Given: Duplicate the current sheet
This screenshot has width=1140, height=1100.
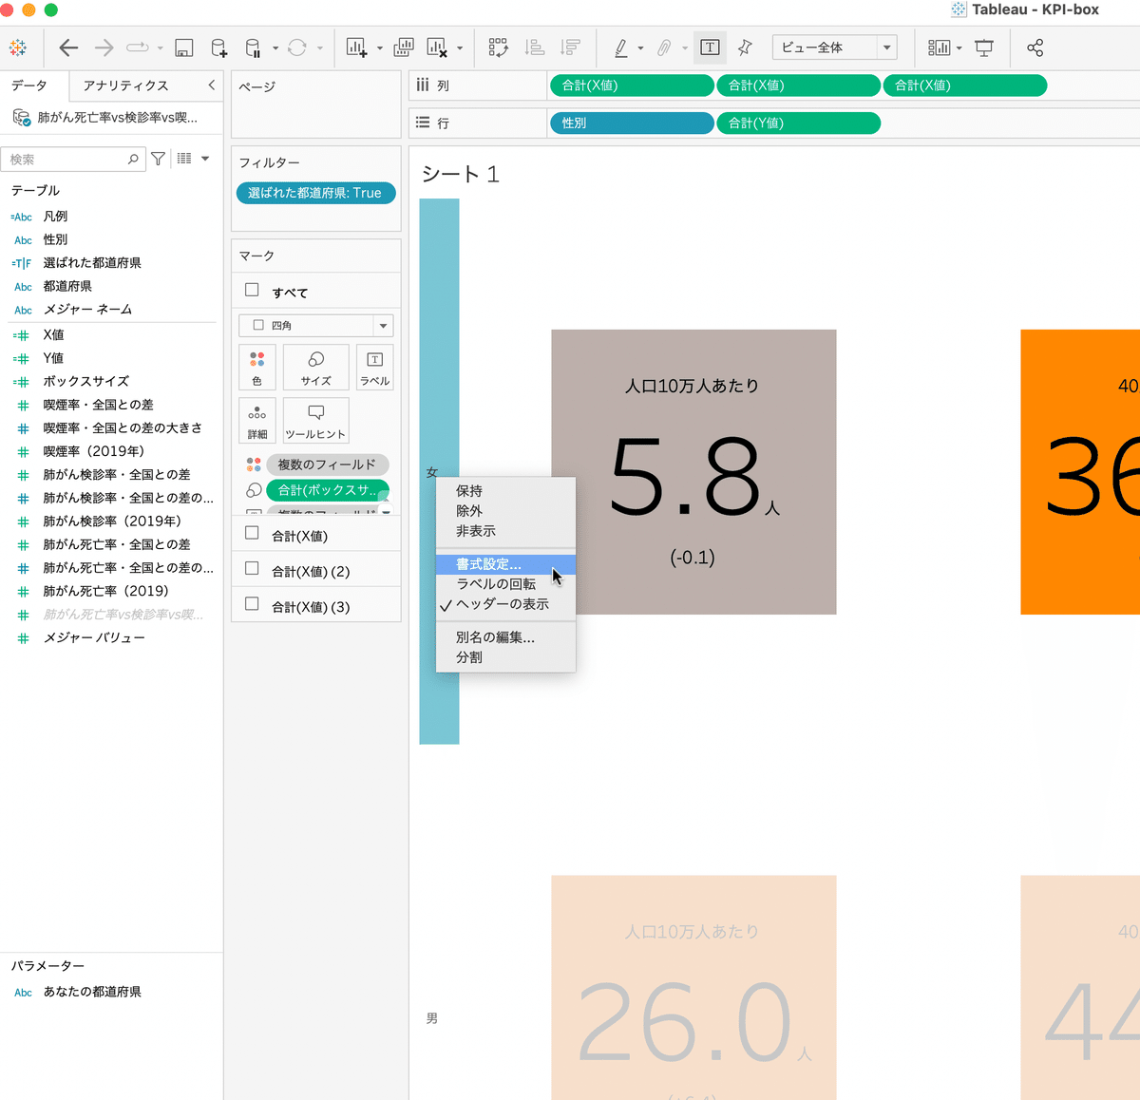Looking at the screenshot, I should pos(404,47).
